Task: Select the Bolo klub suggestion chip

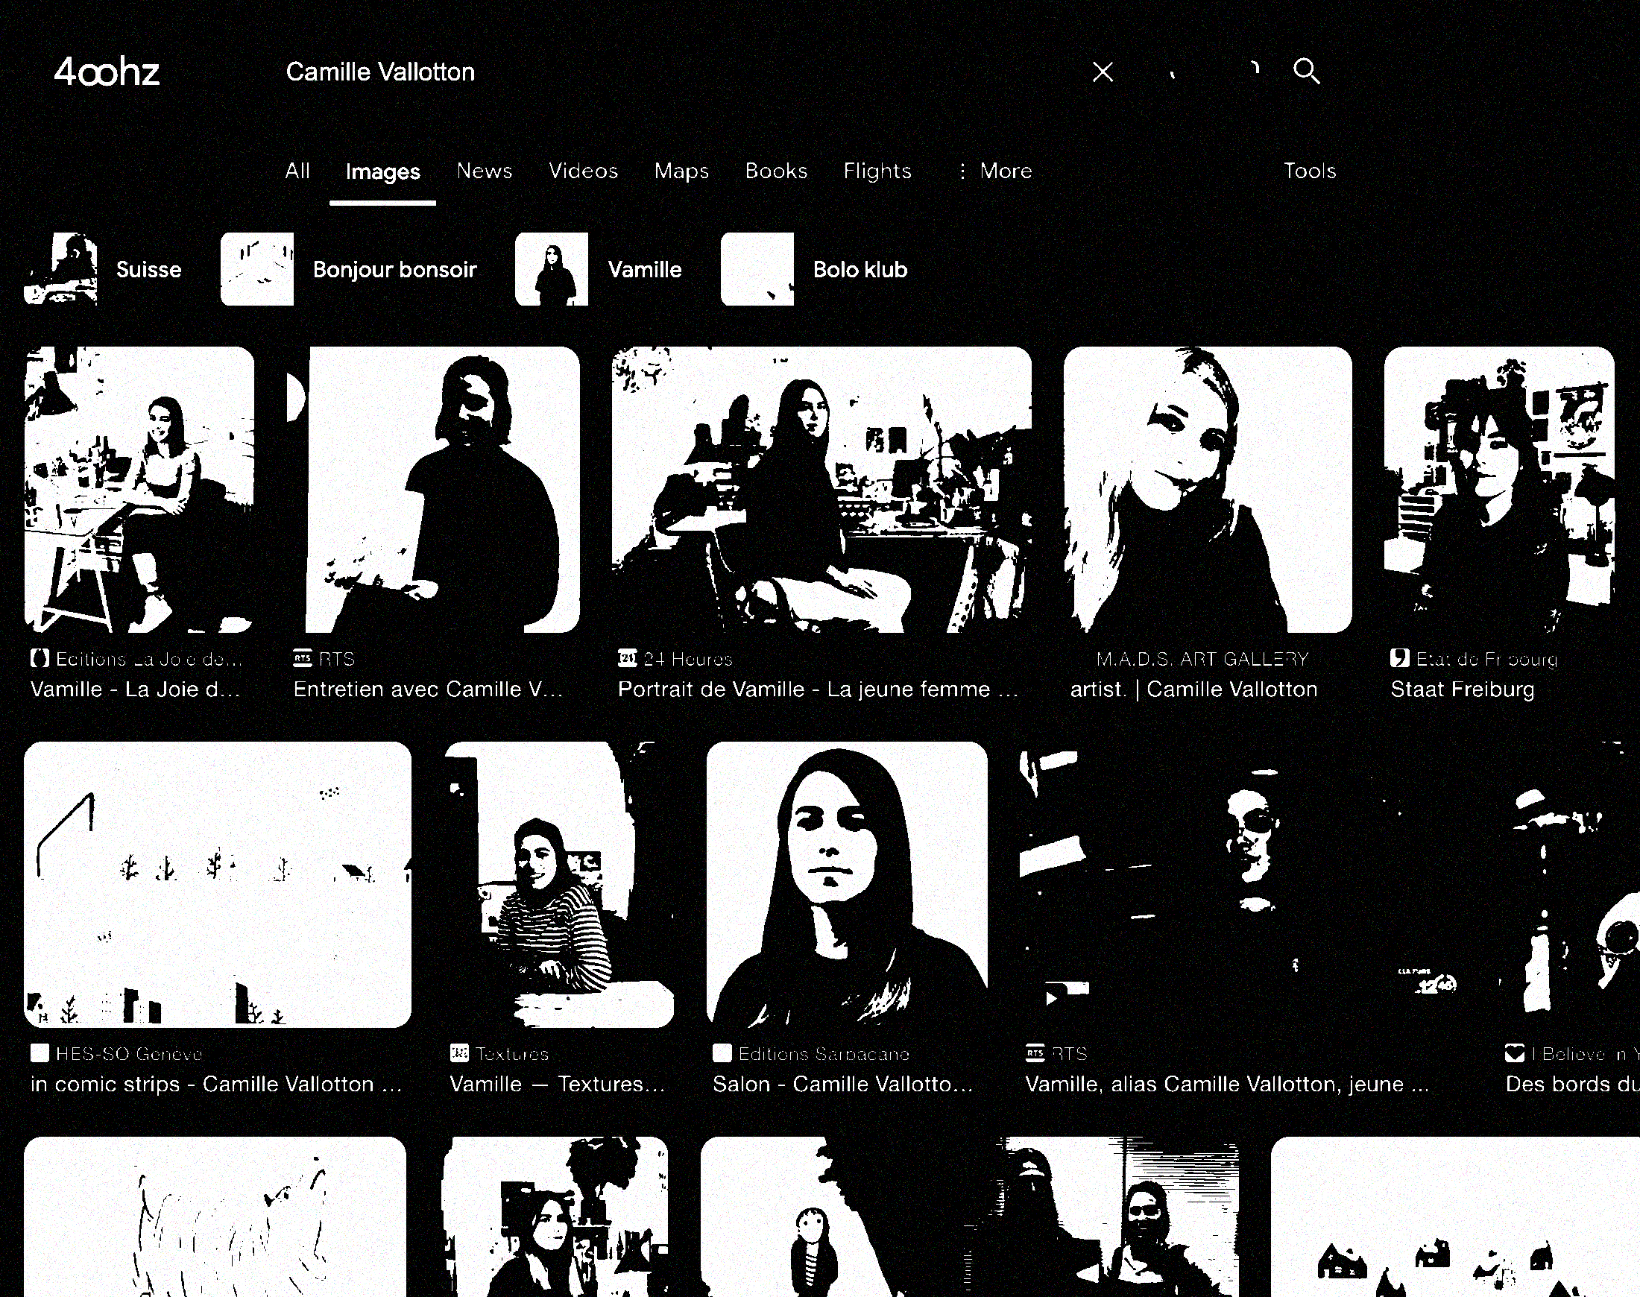Action: click(x=815, y=270)
